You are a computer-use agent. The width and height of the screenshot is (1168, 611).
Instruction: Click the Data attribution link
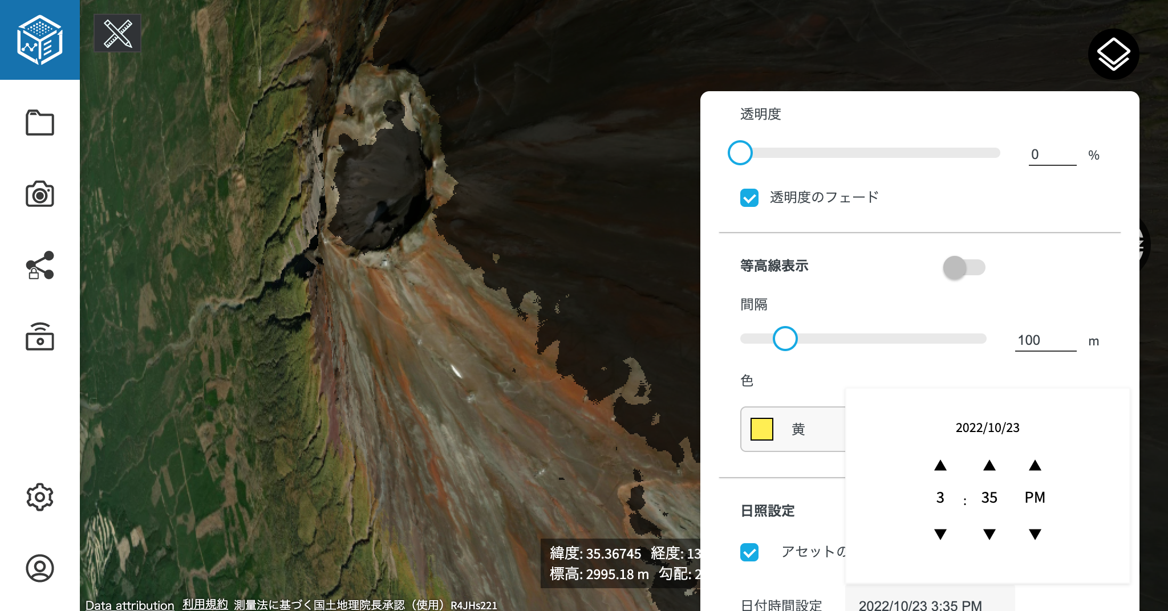(x=129, y=605)
